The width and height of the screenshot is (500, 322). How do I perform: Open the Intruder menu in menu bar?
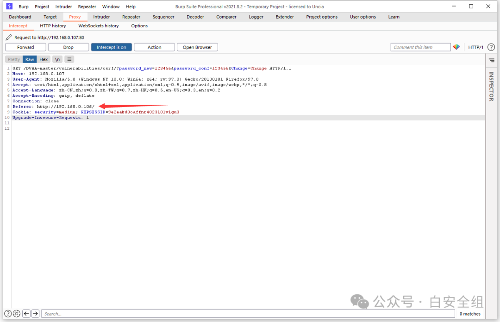point(63,6)
